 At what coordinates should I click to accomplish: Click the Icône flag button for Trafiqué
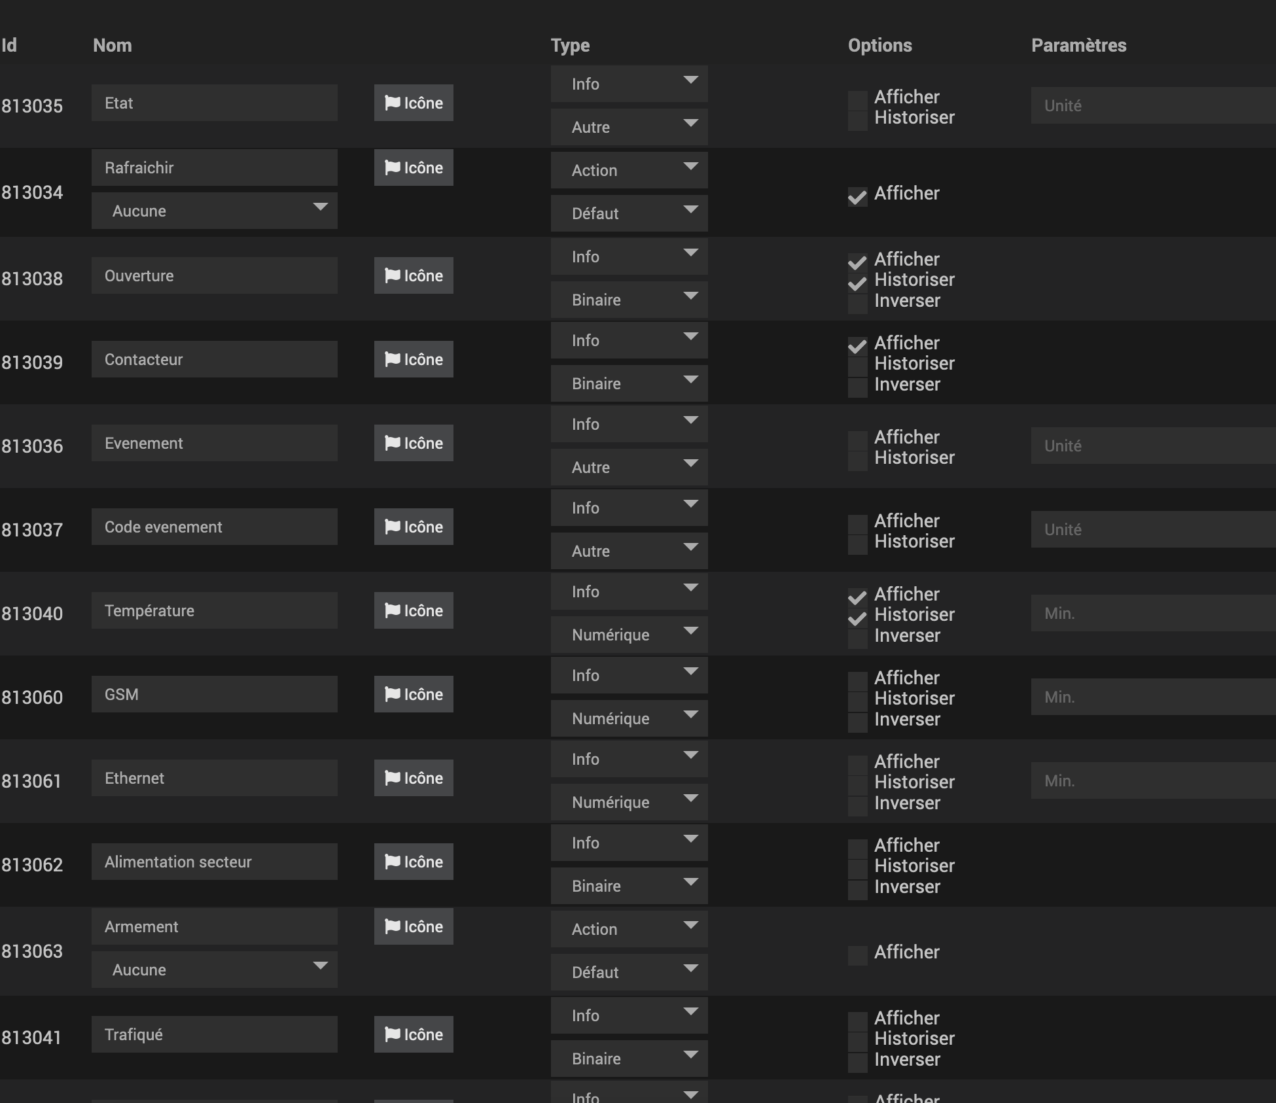click(x=414, y=1034)
